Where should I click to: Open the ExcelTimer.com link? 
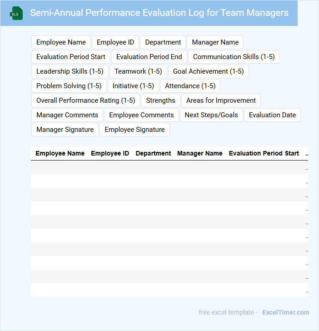[x=285, y=312]
